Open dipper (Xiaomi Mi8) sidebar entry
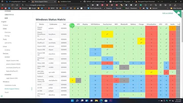The width and height of the screenshot is (183, 103). point(12,60)
